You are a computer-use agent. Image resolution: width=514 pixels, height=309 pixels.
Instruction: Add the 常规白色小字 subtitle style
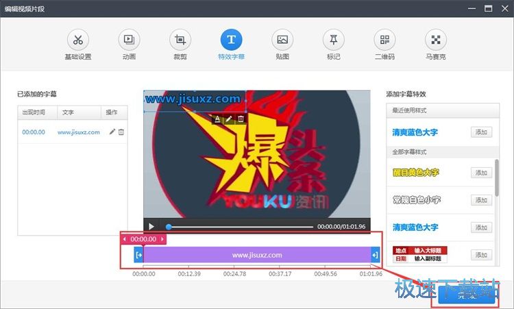(x=481, y=200)
